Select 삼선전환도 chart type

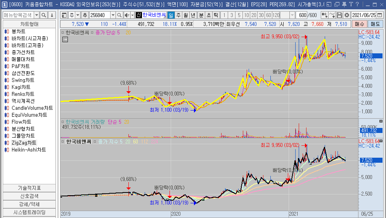(x=23, y=73)
